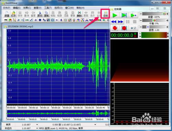Open the 文件(F) menu
This screenshot has height=131, width=172.
tap(7, 8)
